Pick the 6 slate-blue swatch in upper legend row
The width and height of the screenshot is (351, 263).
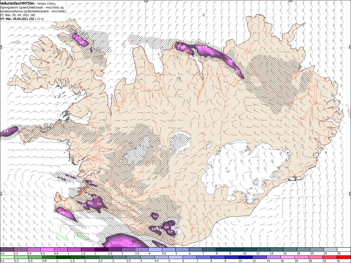tap(196, 250)
